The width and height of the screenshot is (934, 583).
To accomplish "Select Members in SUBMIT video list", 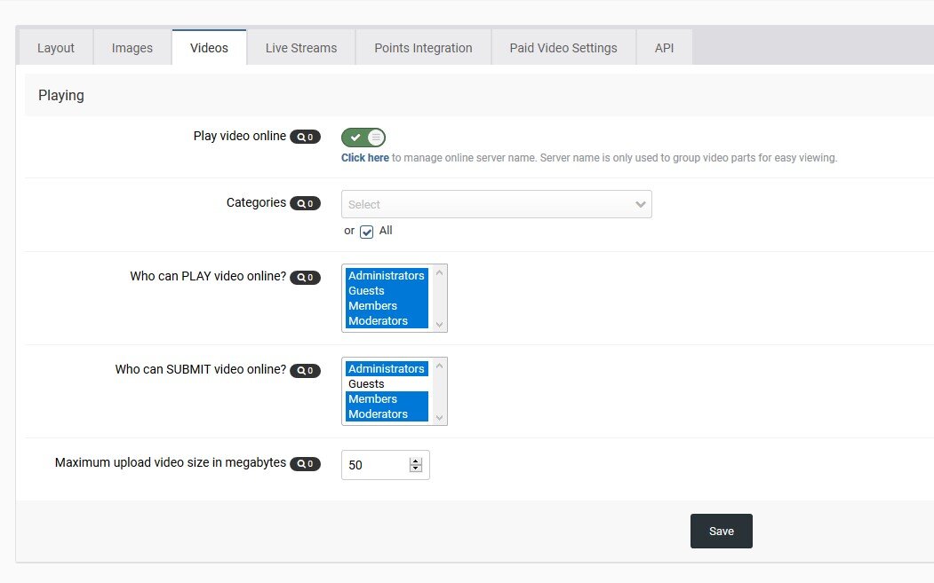I will tap(387, 399).
